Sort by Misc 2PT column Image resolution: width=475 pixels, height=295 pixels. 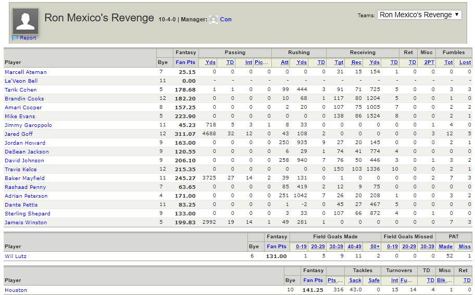tap(429, 62)
